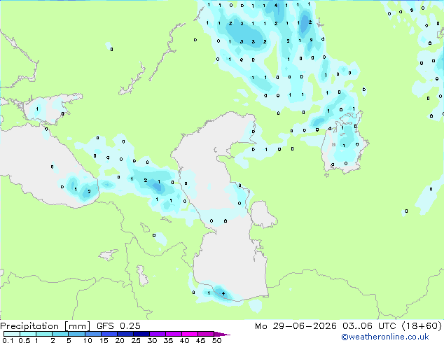Click the 0.5–1 mm legend swatch

(28, 334)
